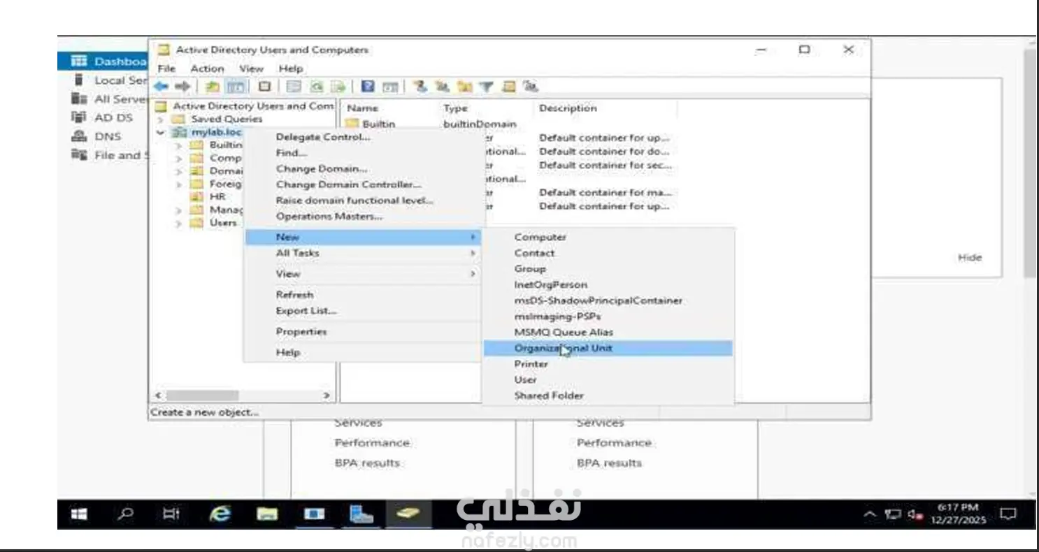This screenshot has width=1039, height=552.
Task: Open right BPA results link
Action: tap(609, 463)
